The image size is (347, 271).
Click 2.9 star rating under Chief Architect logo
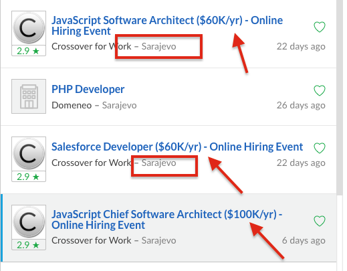coord(29,245)
